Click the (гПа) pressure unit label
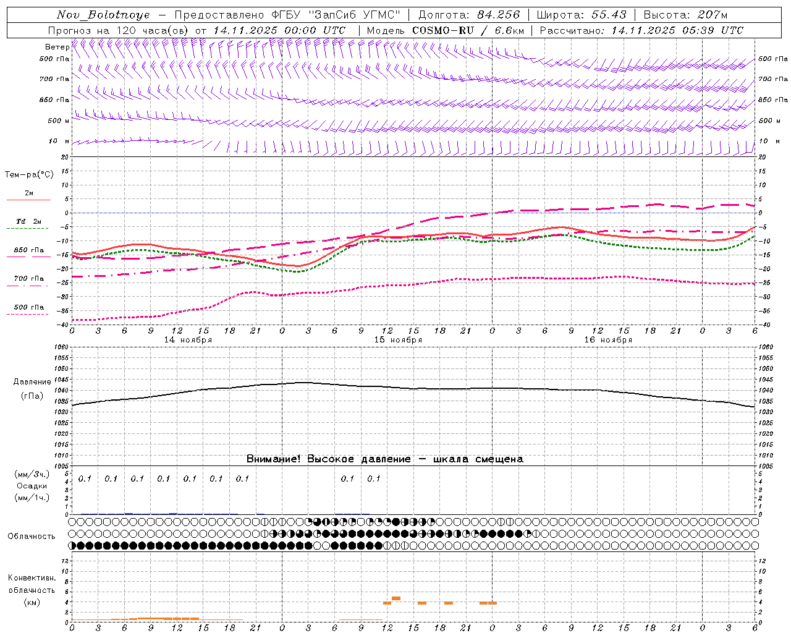Image resolution: width=791 pixels, height=633 pixels. click(32, 396)
